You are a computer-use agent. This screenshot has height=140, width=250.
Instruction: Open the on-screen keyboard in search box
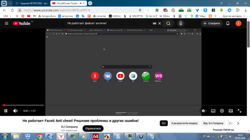click(154, 23)
